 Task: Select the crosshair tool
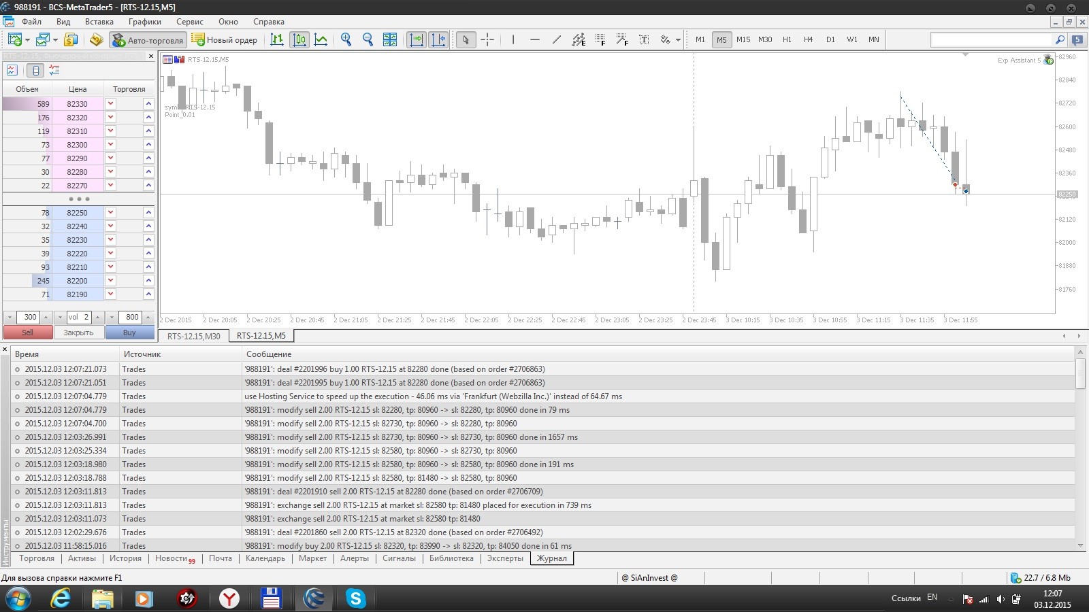point(487,39)
